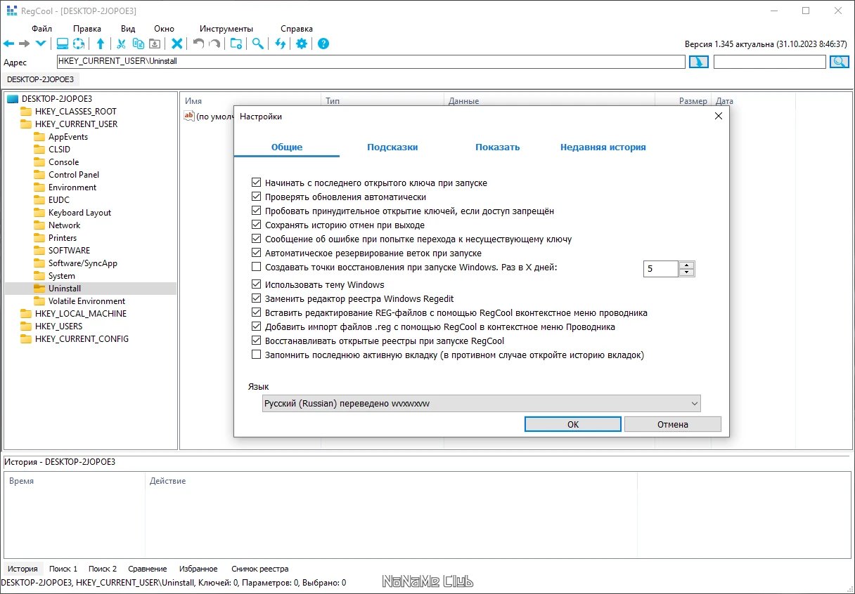This screenshot has height=594, width=855.
Task: Click the double-arrow compare icon in the toolbar
Action: (280, 44)
